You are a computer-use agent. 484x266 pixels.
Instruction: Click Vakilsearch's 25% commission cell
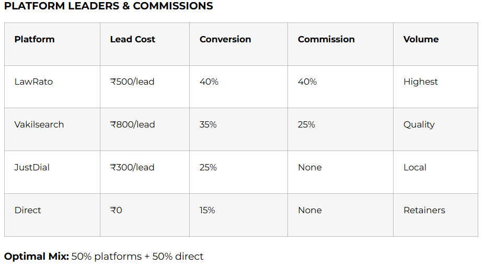tap(306, 124)
